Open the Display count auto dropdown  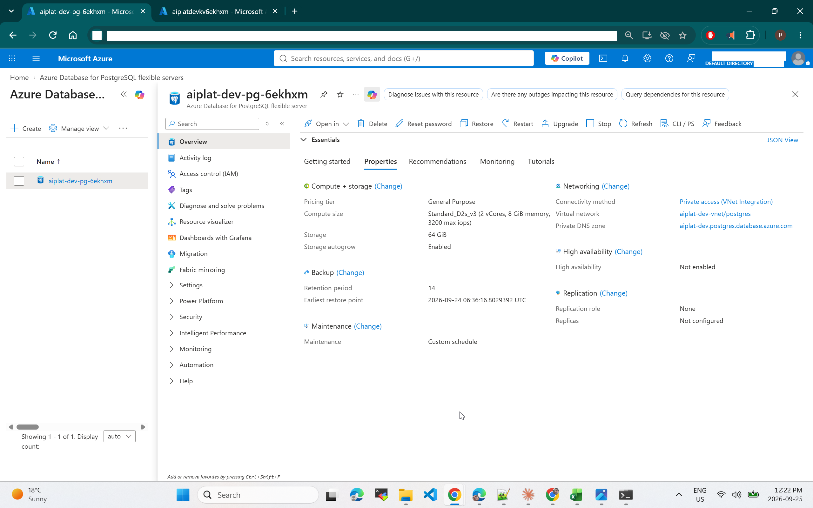coord(120,437)
